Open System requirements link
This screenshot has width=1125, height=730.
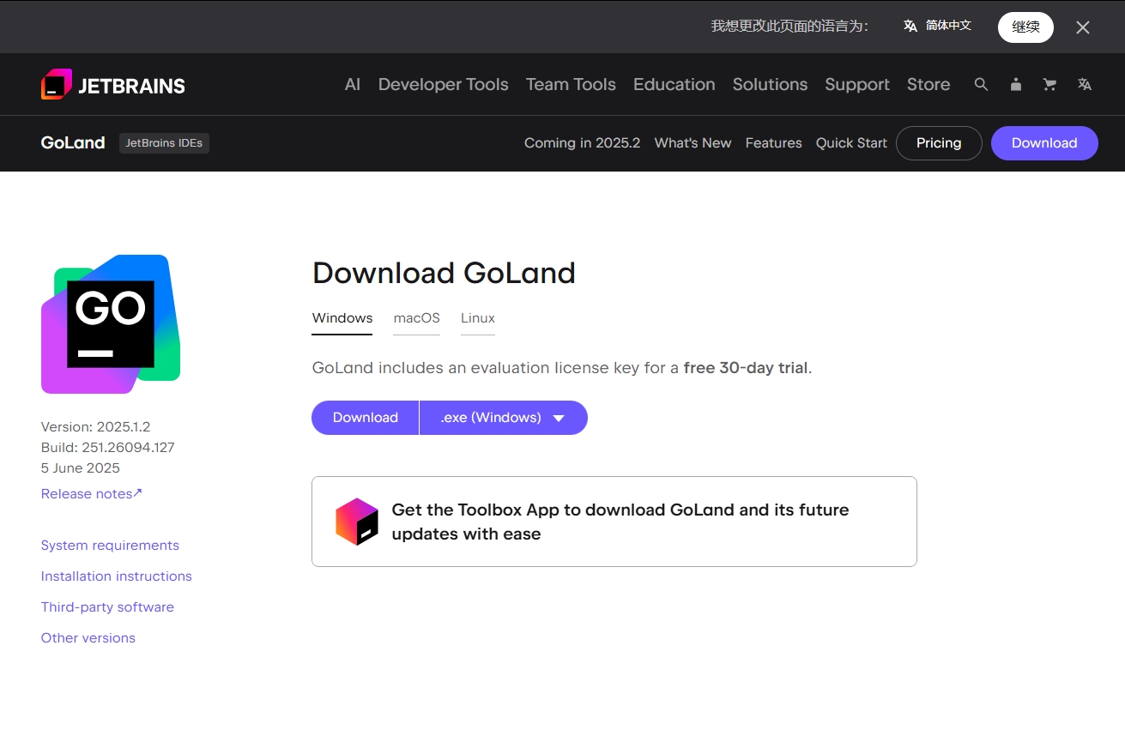point(110,546)
